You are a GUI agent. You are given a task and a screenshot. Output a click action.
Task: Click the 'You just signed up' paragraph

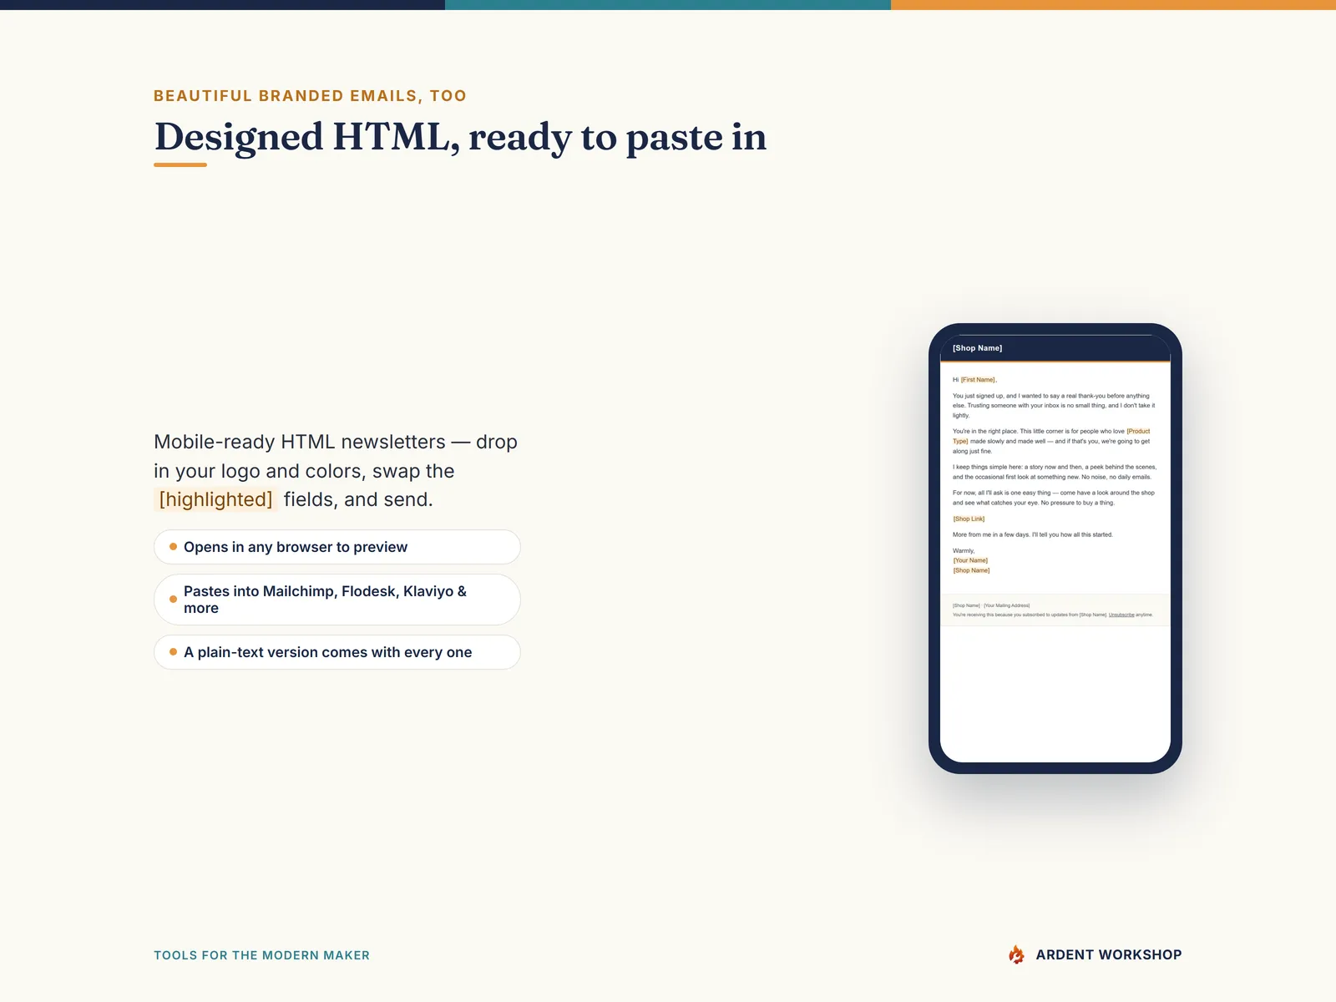(1054, 406)
